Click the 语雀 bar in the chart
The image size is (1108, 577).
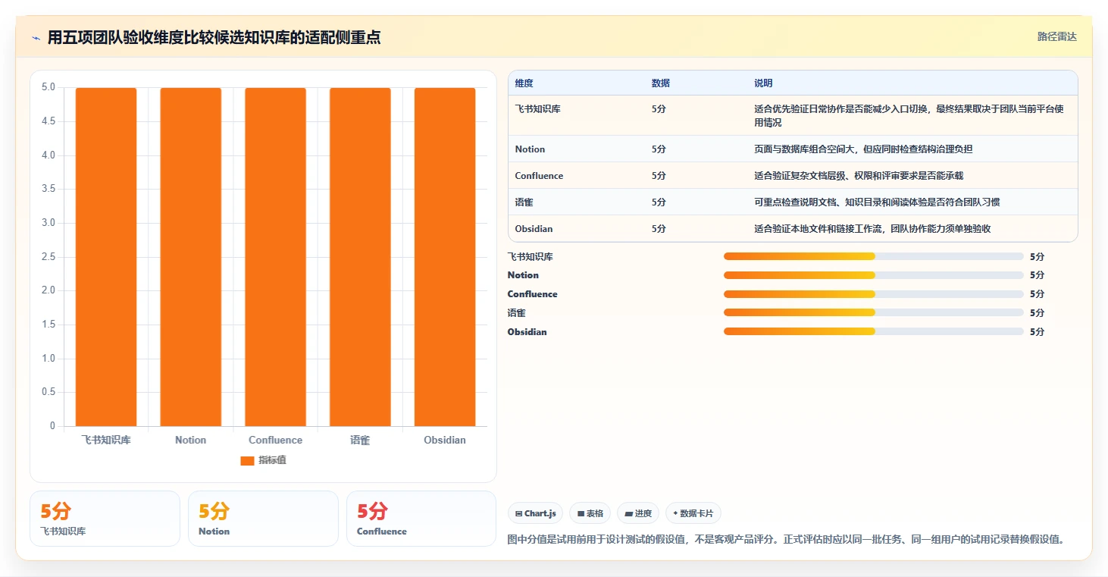[360, 257]
